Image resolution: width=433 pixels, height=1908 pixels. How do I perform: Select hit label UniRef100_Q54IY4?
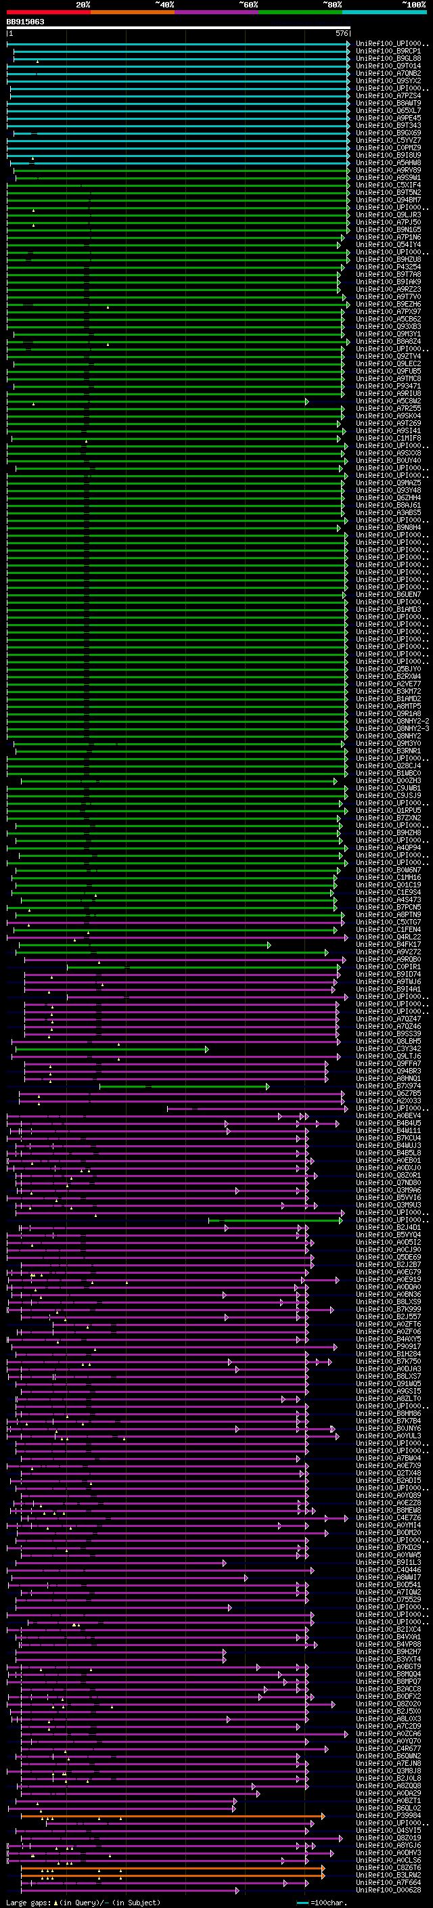tap(388, 244)
